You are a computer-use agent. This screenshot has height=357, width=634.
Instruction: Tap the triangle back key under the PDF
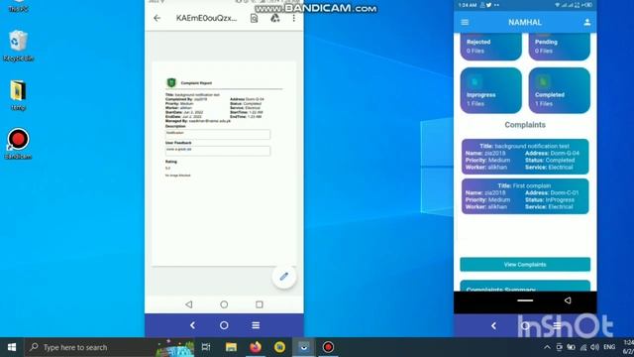189,304
